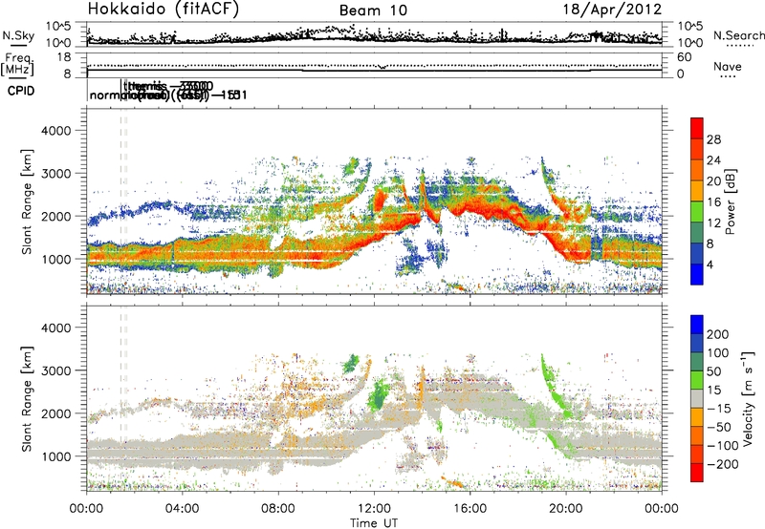Viewport: 765px width, 529px height.
Task: Click the '4000' tick of the velocity panel
Action: pyautogui.click(x=55, y=328)
